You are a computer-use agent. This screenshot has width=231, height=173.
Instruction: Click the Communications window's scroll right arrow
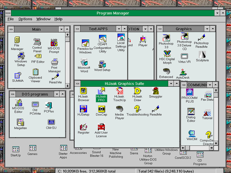pos(212,148)
